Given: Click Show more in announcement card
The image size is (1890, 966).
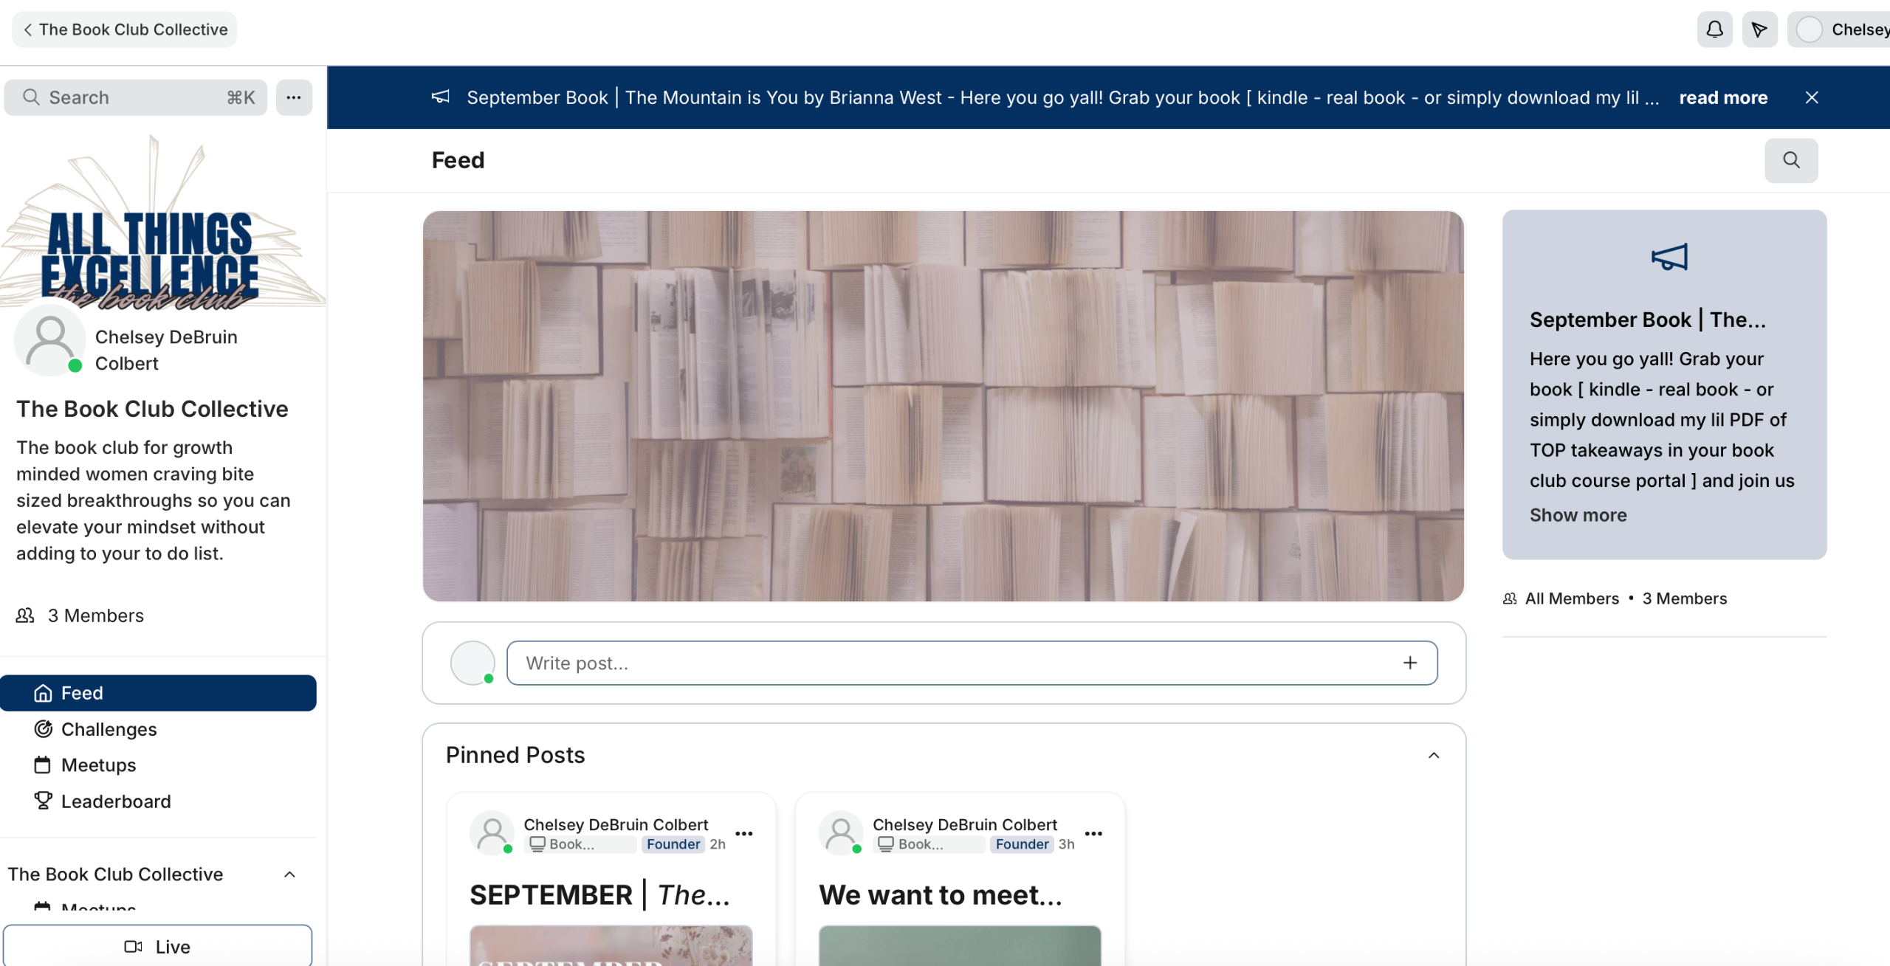Looking at the screenshot, I should [x=1578, y=515].
